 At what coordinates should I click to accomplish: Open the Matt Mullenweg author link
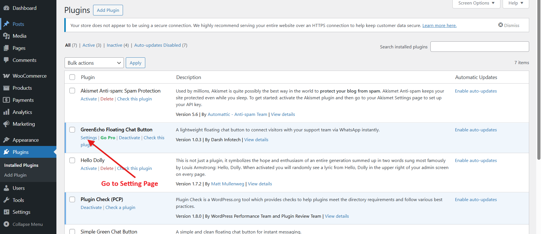228,184
